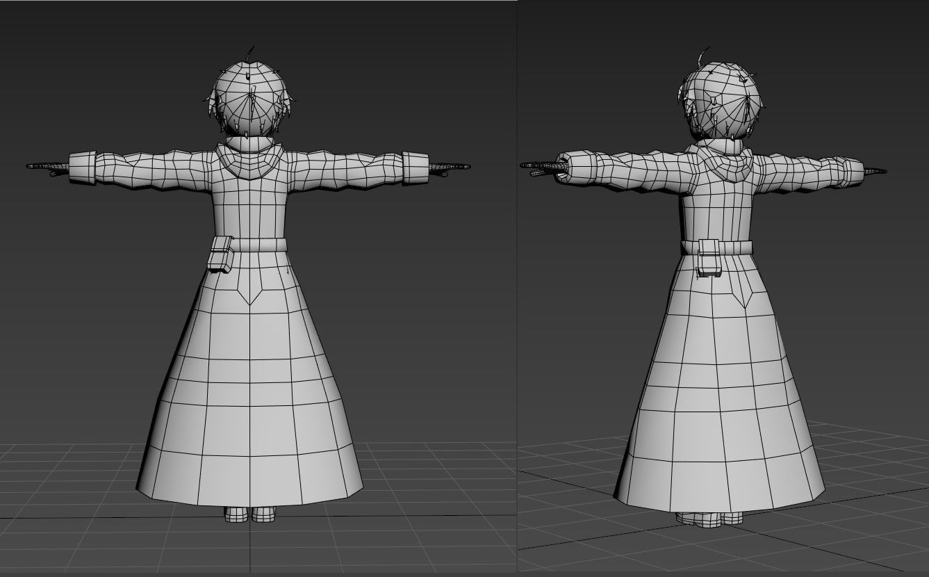Image resolution: width=929 pixels, height=577 pixels.
Task: Select the belt pouch in the right viewport
Action: [x=708, y=258]
